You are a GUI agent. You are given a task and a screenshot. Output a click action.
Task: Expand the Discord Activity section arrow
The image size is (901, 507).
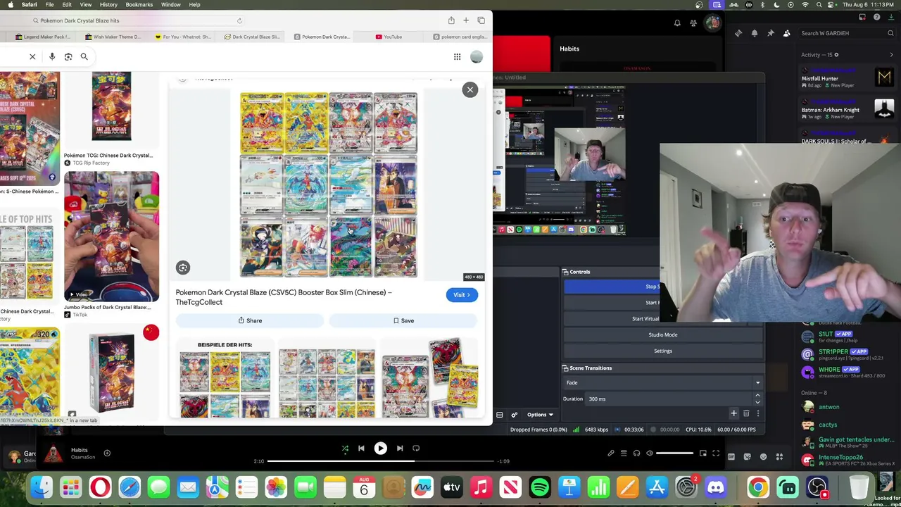891,55
